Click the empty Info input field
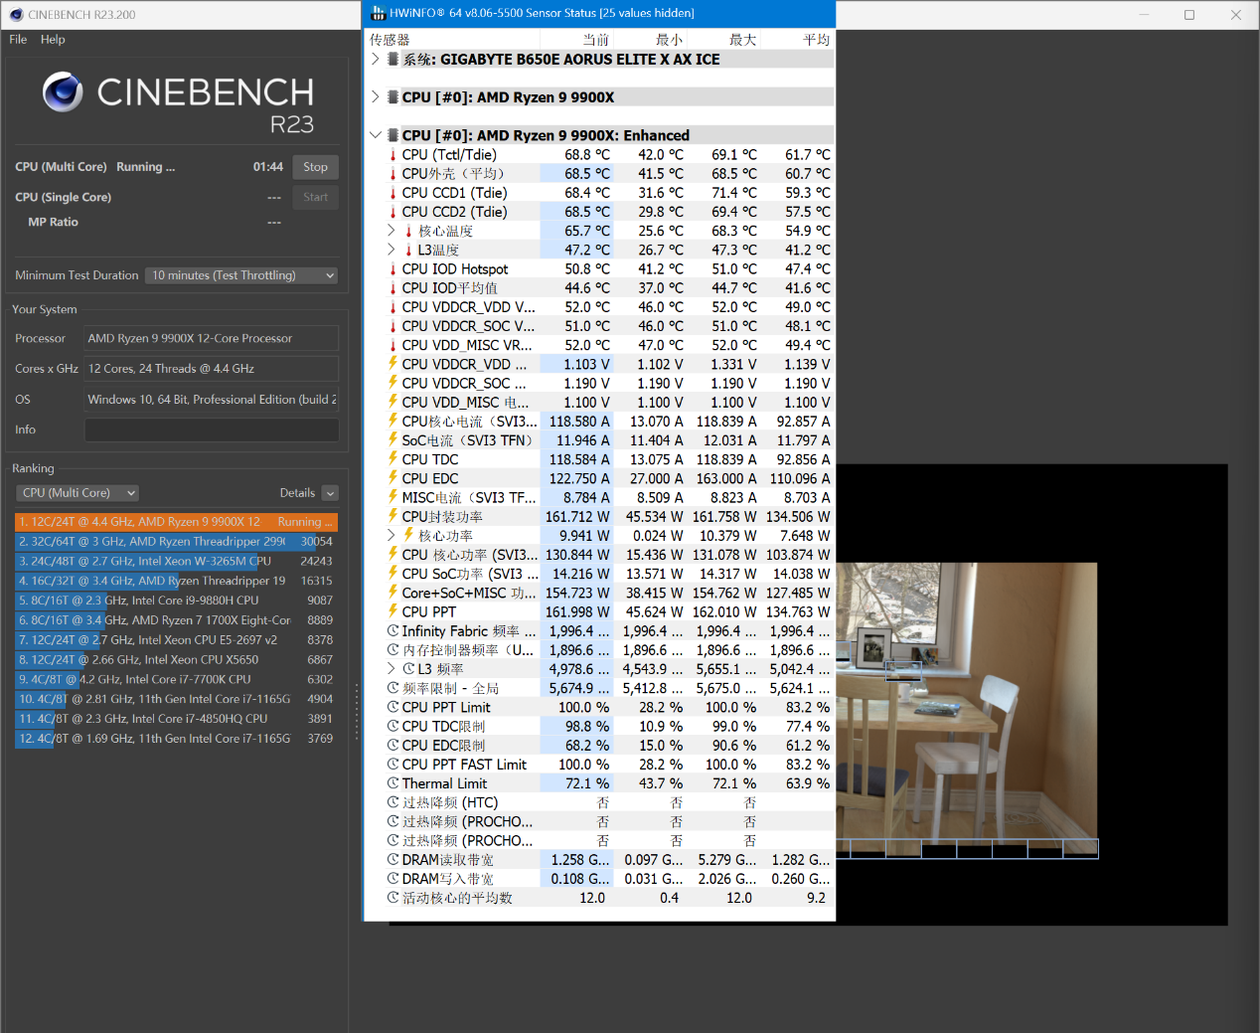The width and height of the screenshot is (1260, 1033). point(211,430)
